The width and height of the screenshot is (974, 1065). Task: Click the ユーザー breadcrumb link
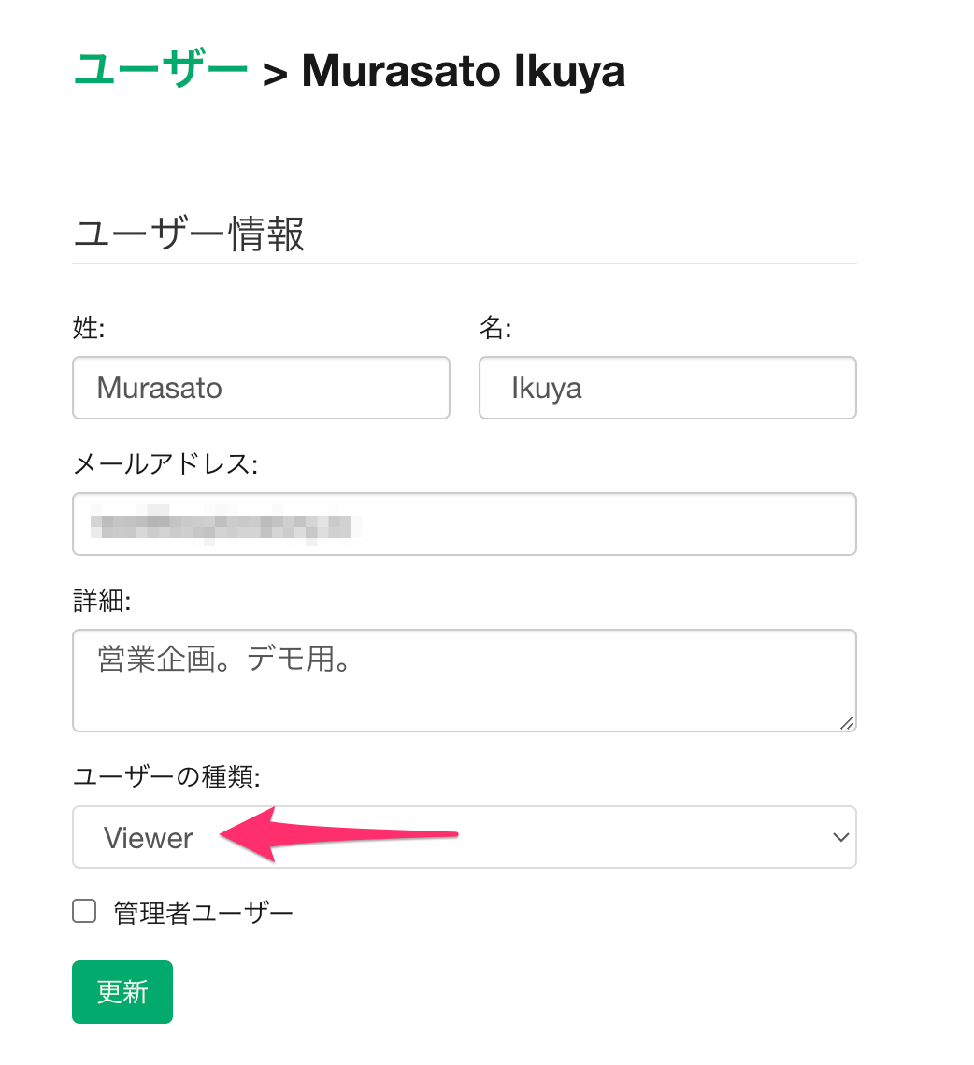160,70
